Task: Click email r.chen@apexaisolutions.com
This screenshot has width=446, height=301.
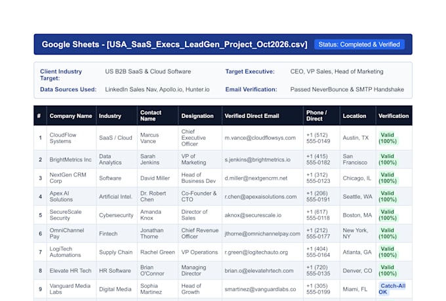Action: pos(260,197)
